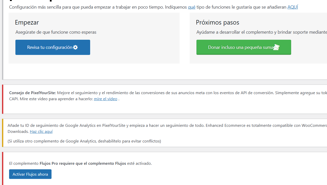Follow 'Haz clic aquí' Google Analytics link

click(41, 132)
